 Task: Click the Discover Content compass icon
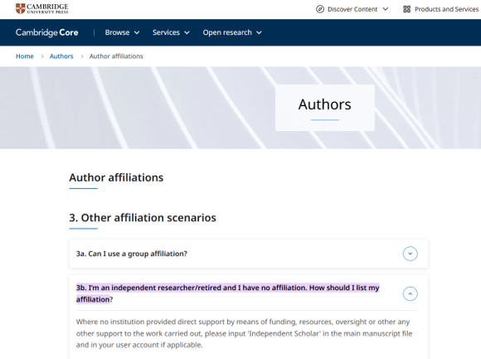[320, 9]
